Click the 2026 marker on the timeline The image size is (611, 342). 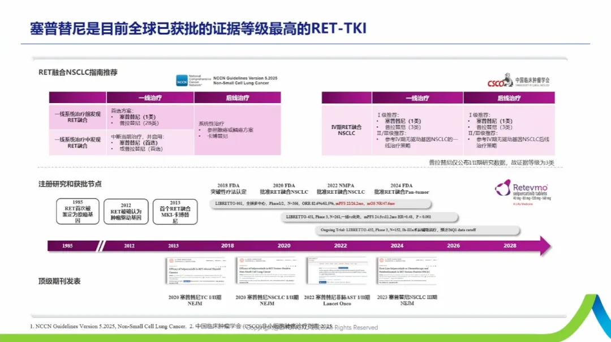(x=453, y=246)
